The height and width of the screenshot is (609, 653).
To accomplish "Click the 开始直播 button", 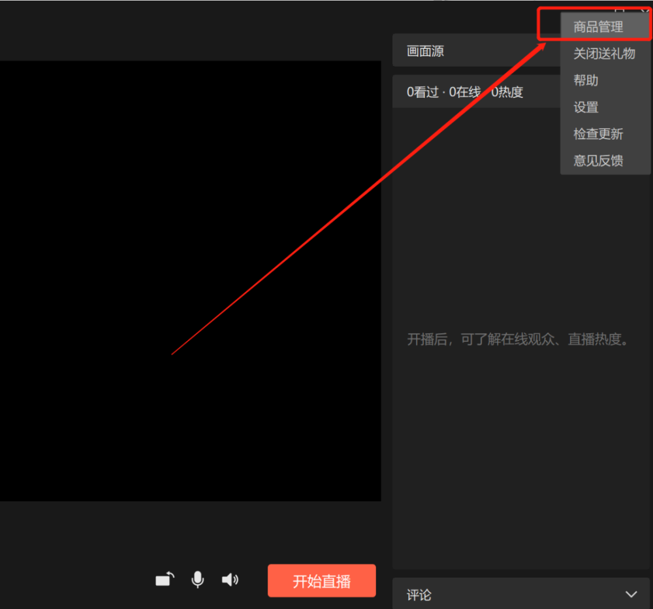I will coord(321,581).
